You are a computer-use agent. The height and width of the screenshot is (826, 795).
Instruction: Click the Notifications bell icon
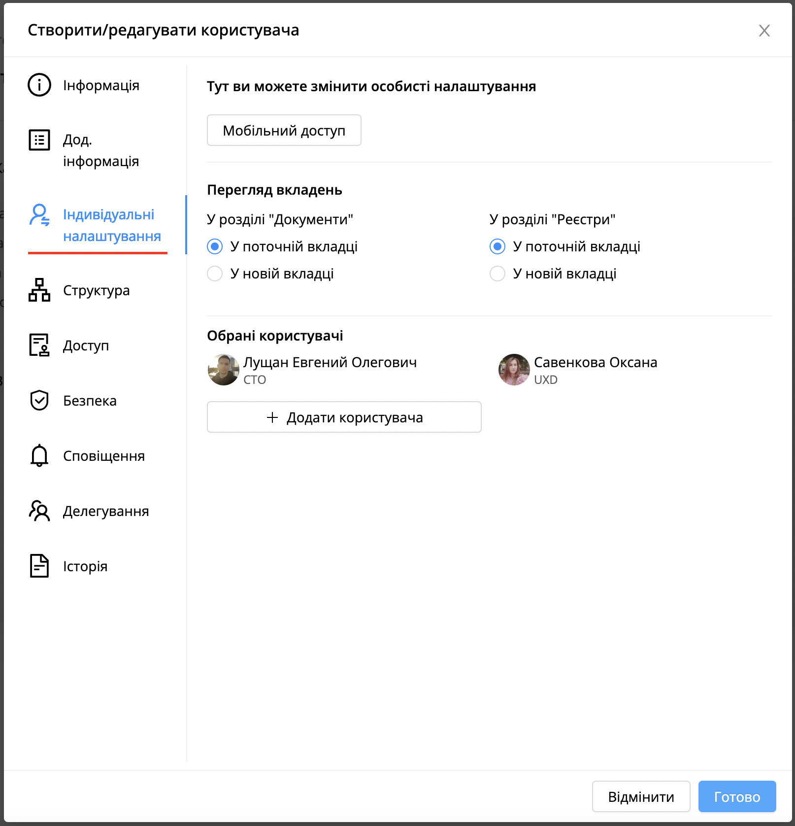39,455
